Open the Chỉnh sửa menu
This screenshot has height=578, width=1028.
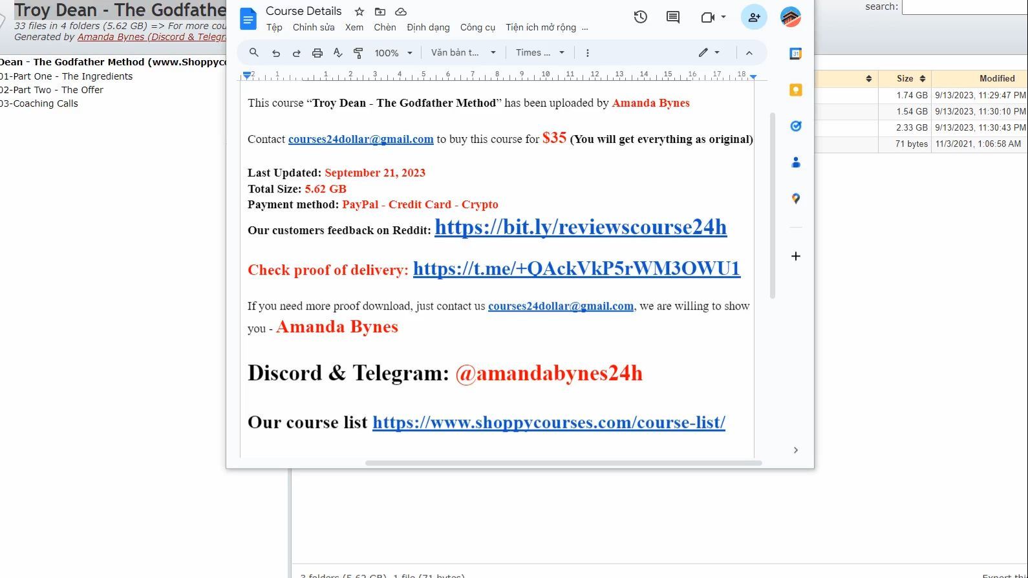[314, 27]
